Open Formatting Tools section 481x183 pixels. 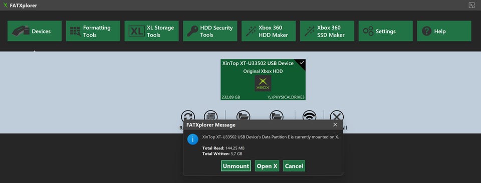pos(93,31)
